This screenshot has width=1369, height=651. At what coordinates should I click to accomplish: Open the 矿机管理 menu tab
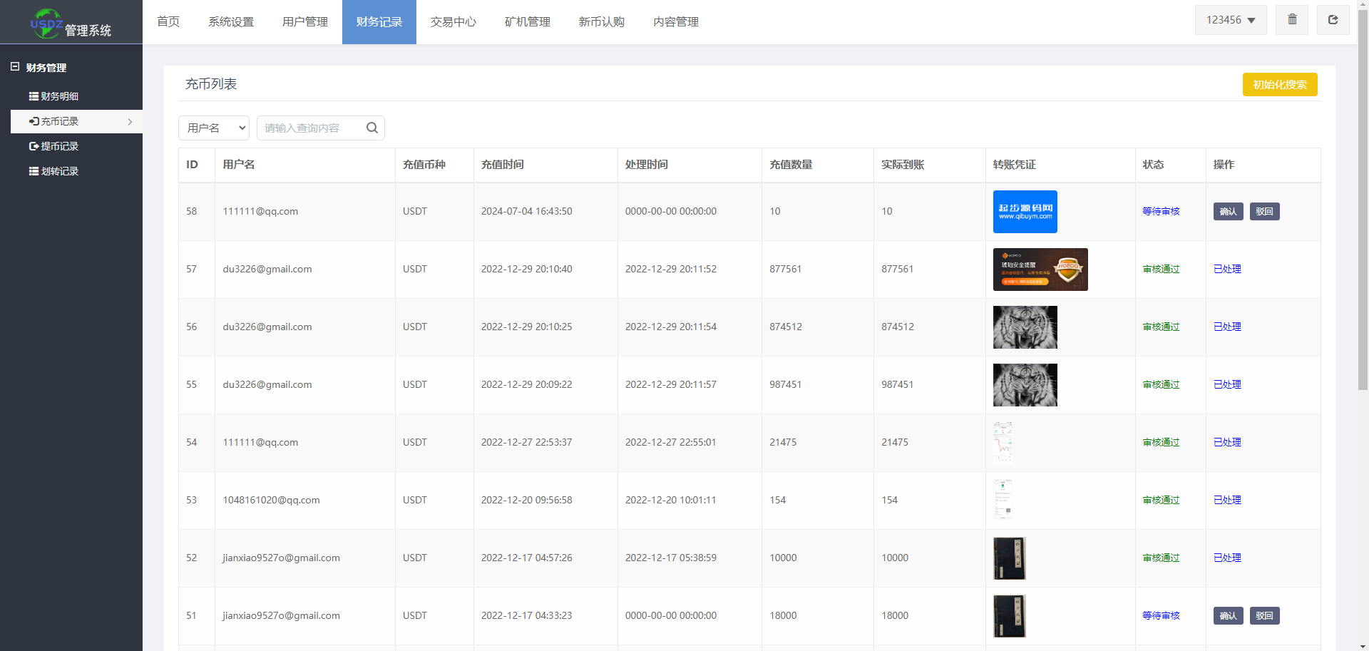tap(527, 22)
